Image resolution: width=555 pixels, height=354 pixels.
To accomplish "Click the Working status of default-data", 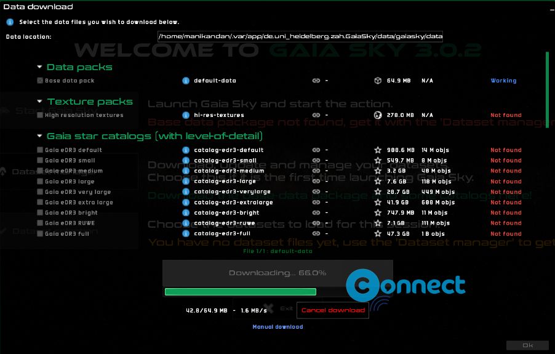I will click(503, 81).
